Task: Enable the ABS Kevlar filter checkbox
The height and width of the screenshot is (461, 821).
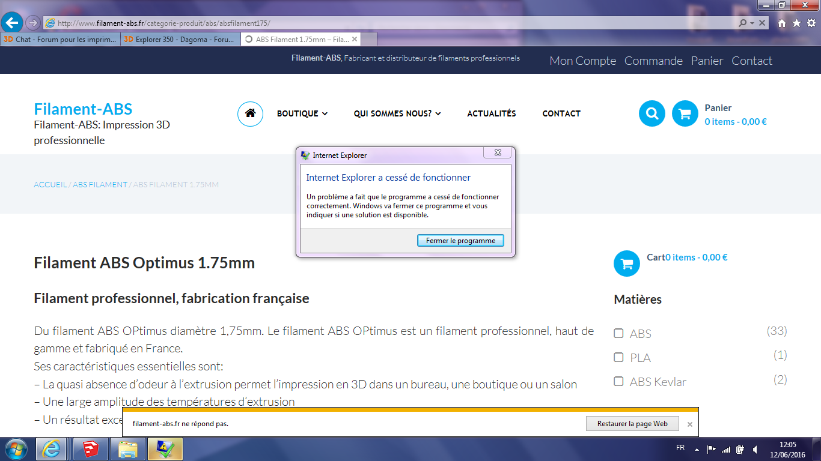Action: 618,381
